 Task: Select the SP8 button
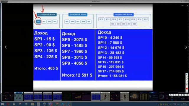[83, 21]
